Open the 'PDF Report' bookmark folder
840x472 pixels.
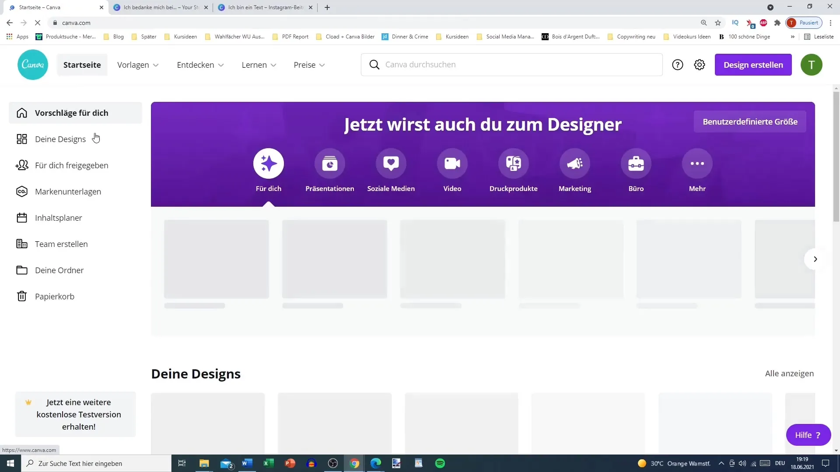click(290, 37)
